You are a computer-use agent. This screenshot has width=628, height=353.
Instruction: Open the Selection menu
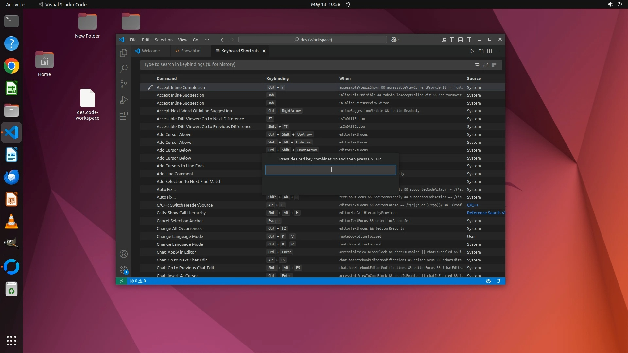(x=164, y=40)
